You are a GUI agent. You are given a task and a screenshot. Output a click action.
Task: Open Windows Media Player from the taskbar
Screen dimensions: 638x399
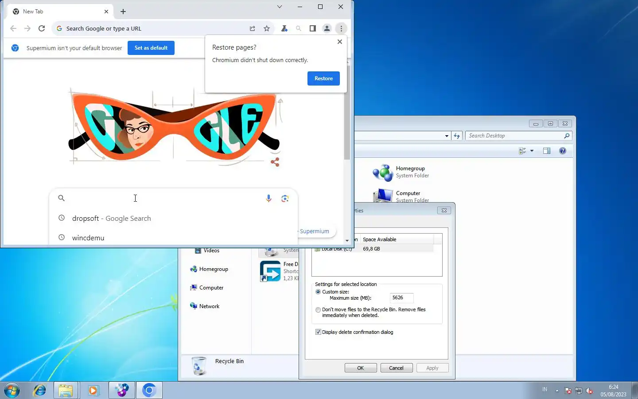93,390
